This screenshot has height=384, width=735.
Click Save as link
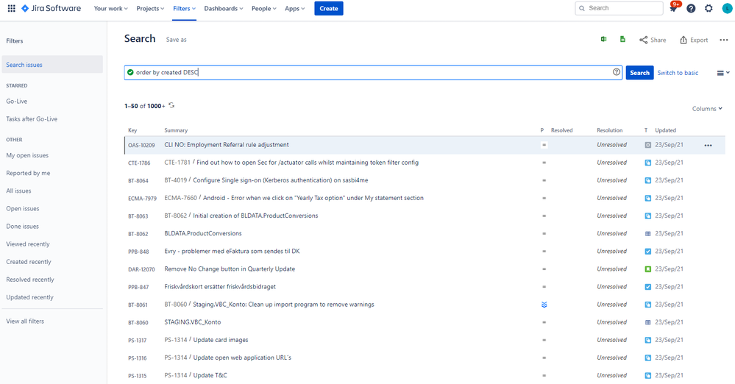click(x=177, y=40)
